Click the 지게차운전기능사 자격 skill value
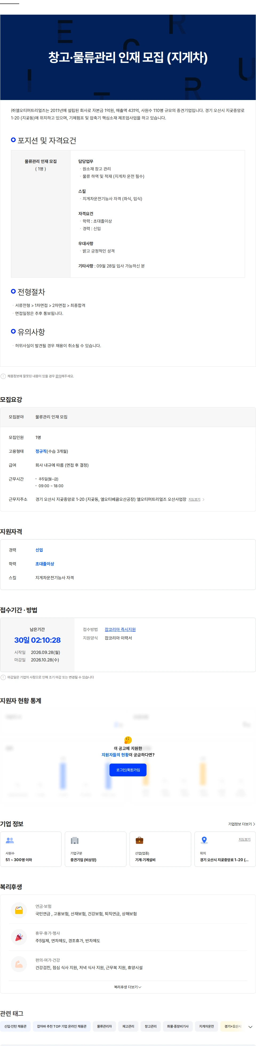256x1046 pixels. tap(54, 577)
